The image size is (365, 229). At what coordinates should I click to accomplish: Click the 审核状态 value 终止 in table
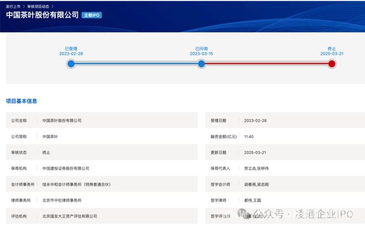coord(46,153)
